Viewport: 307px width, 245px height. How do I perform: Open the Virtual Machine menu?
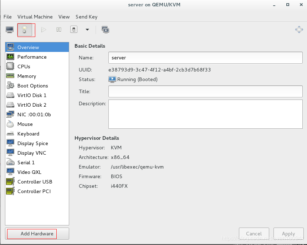coord(35,17)
